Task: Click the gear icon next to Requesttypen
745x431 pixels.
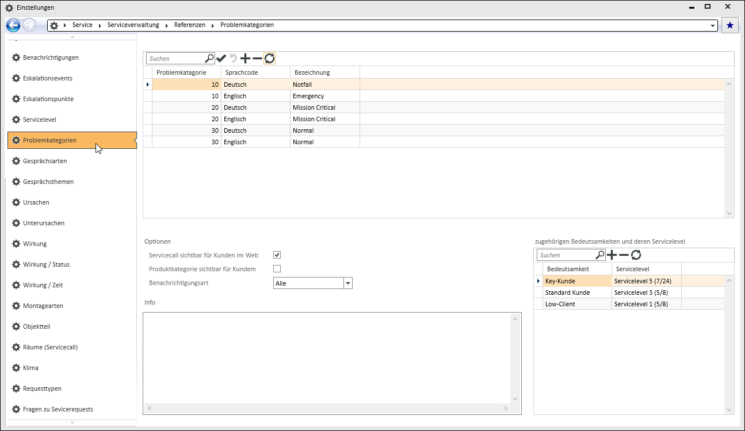Action: (x=16, y=388)
